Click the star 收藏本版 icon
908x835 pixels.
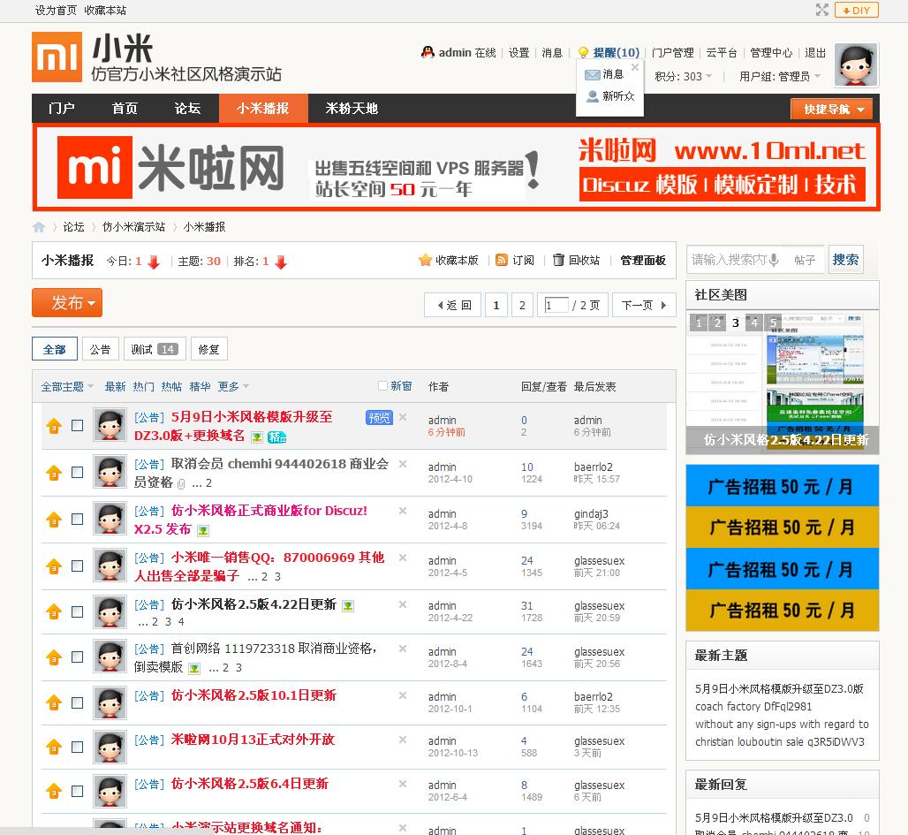(425, 260)
